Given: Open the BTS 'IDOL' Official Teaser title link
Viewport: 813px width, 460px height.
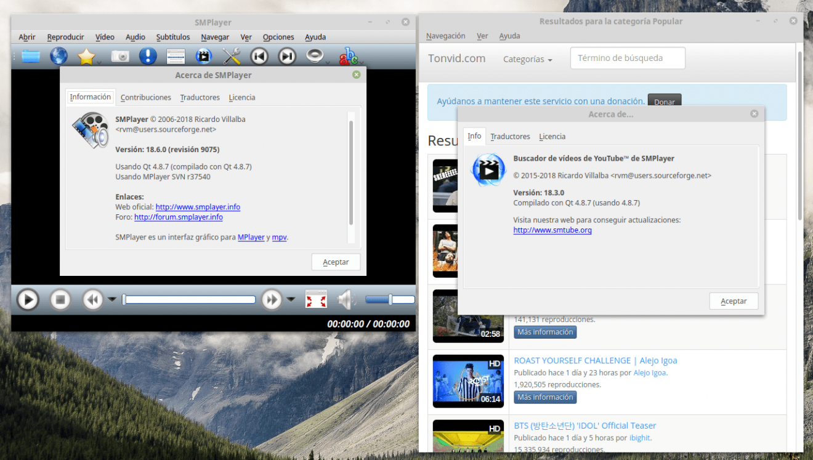Looking at the screenshot, I should coord(585,426).
